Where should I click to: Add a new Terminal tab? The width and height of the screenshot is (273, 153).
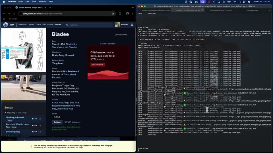270,10
